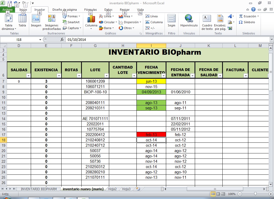Open Gráficos dialog launcher
Image resolution: width=274 pixels, height=199 pixels.
[141, 33]
